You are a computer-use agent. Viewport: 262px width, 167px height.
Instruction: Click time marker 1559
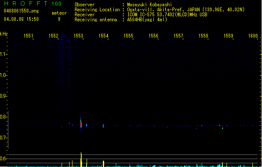(x=228, y=36)
